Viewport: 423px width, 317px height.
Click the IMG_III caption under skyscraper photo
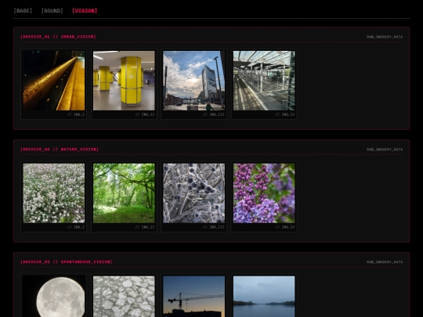214,114
